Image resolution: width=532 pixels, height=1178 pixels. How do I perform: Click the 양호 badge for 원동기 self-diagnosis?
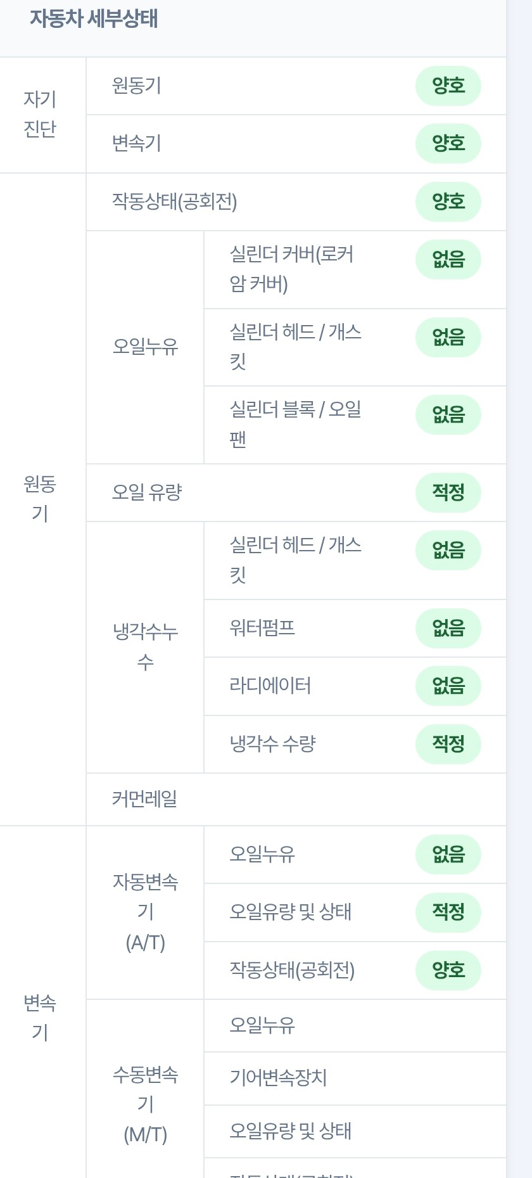448,86
